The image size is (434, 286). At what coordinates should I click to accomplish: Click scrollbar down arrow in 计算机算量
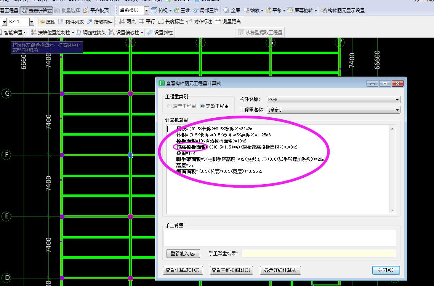point(392,210)
